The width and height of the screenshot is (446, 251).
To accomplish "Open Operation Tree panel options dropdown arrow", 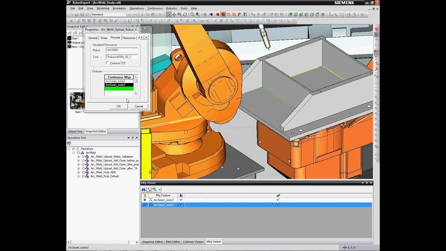I will point(128,138).
